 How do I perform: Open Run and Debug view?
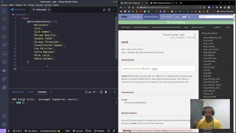(4, 36)
